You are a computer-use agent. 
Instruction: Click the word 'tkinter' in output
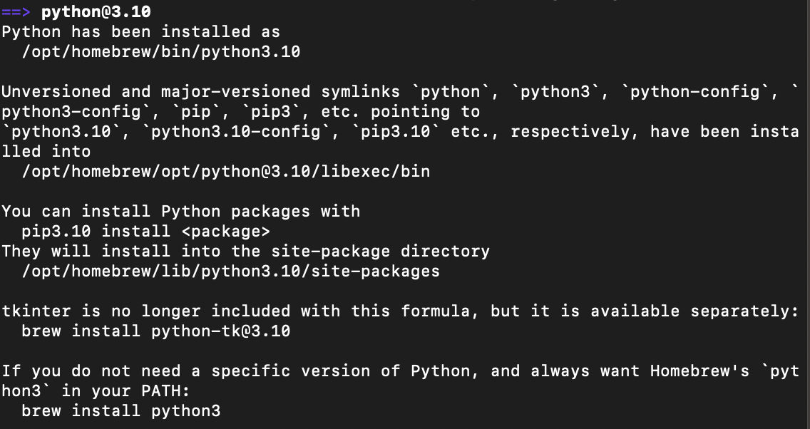pyautogui.click(x=36, y=311)
